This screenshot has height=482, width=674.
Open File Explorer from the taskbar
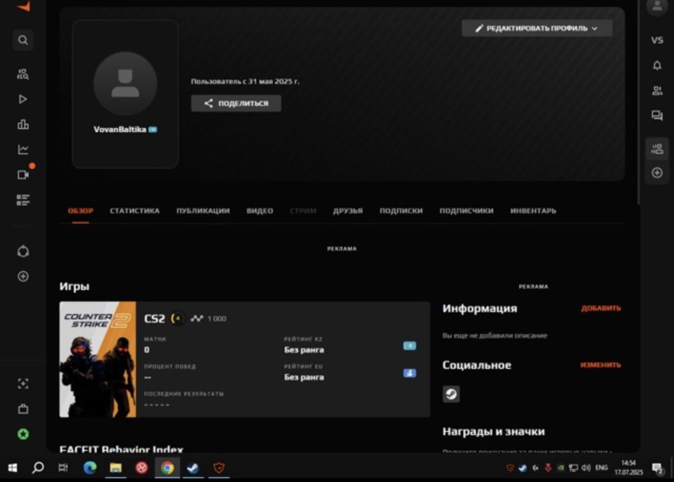[x=116, y=467]
